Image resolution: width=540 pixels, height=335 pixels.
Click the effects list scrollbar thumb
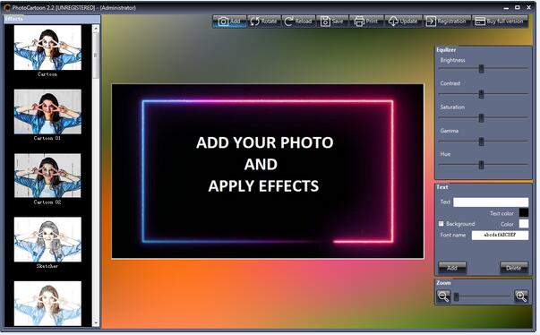point(96,56)
